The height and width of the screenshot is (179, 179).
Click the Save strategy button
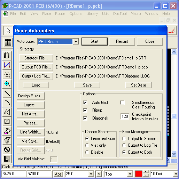click(x=87, y=85)
